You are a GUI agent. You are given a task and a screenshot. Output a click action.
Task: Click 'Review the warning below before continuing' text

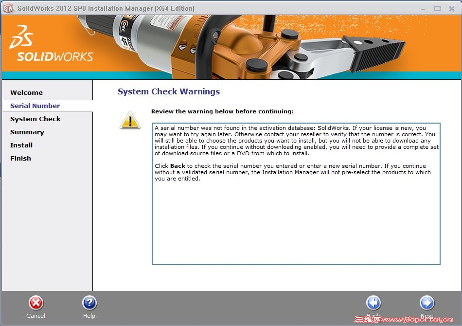click(222, 111)
